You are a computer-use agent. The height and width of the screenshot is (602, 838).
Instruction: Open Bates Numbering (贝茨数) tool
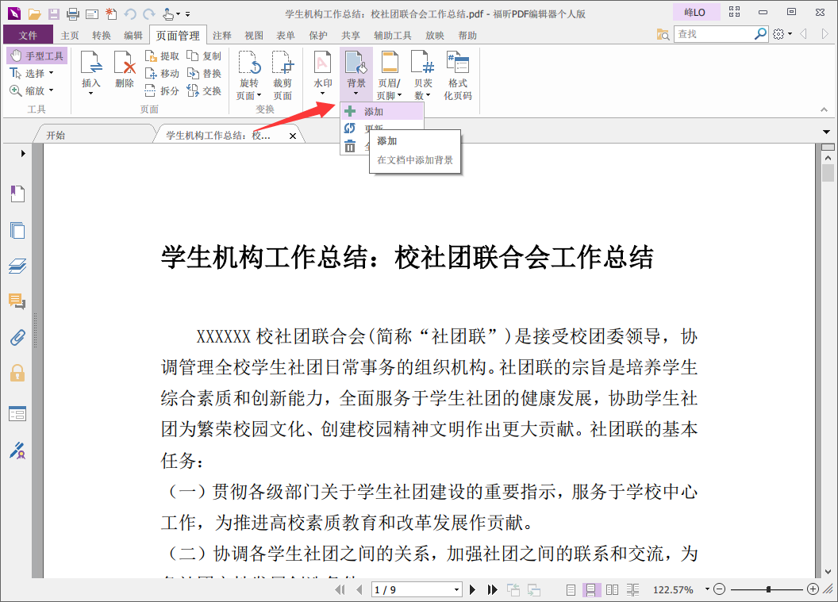[x=423, y=75]
